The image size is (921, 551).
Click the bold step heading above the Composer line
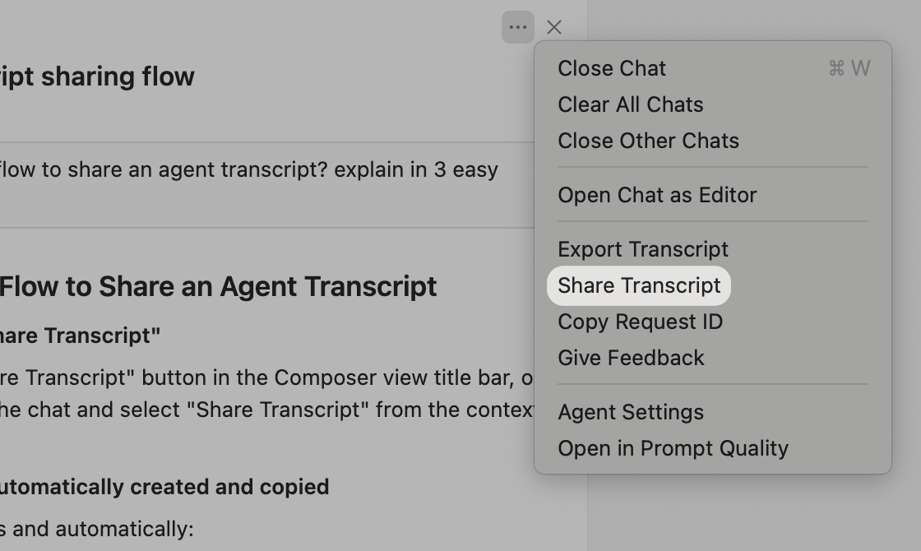point(80,336)
